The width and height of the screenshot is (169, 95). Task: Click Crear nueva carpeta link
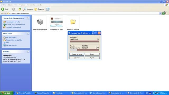coord(13,22)
